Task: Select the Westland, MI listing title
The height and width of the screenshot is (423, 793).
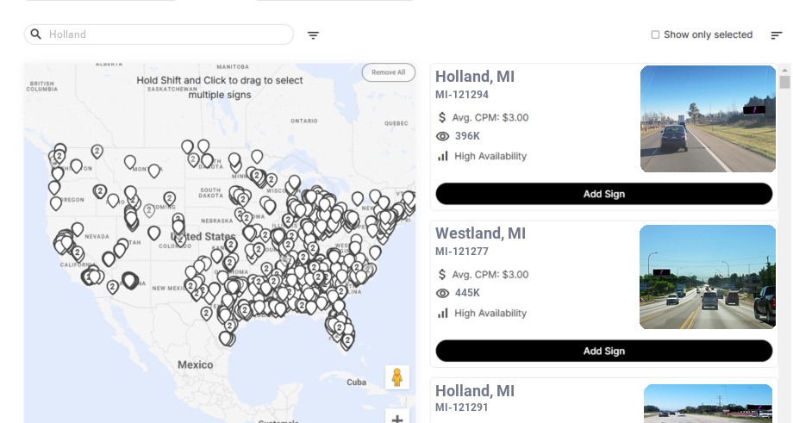Action: [480, 233]
